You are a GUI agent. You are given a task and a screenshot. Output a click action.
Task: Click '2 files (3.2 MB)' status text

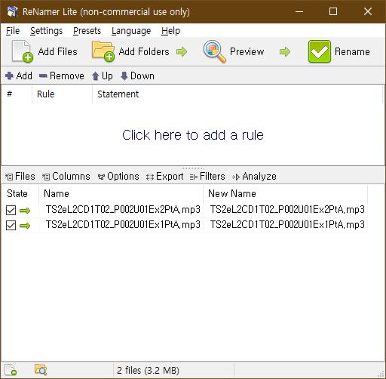pos(148,371)
